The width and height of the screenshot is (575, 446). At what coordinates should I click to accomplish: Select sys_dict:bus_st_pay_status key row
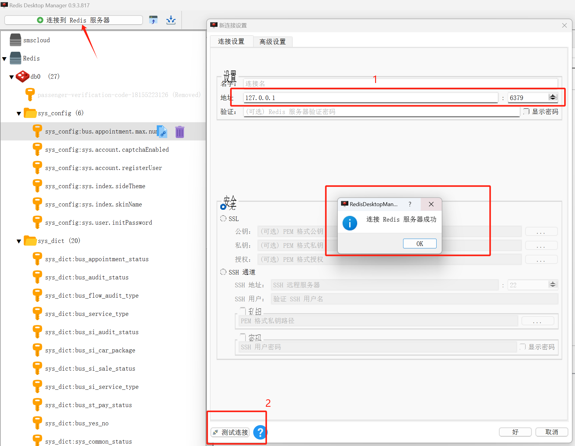(x=103, y=405)
